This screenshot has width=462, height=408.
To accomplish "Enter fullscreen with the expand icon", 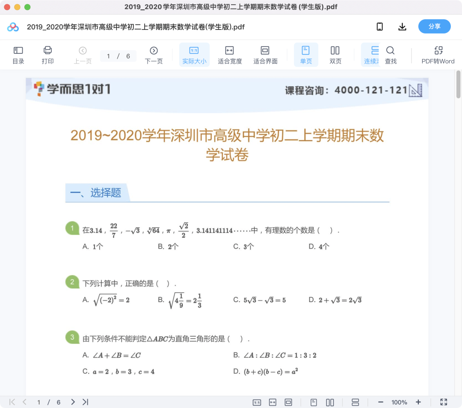I will coord(444,402).
